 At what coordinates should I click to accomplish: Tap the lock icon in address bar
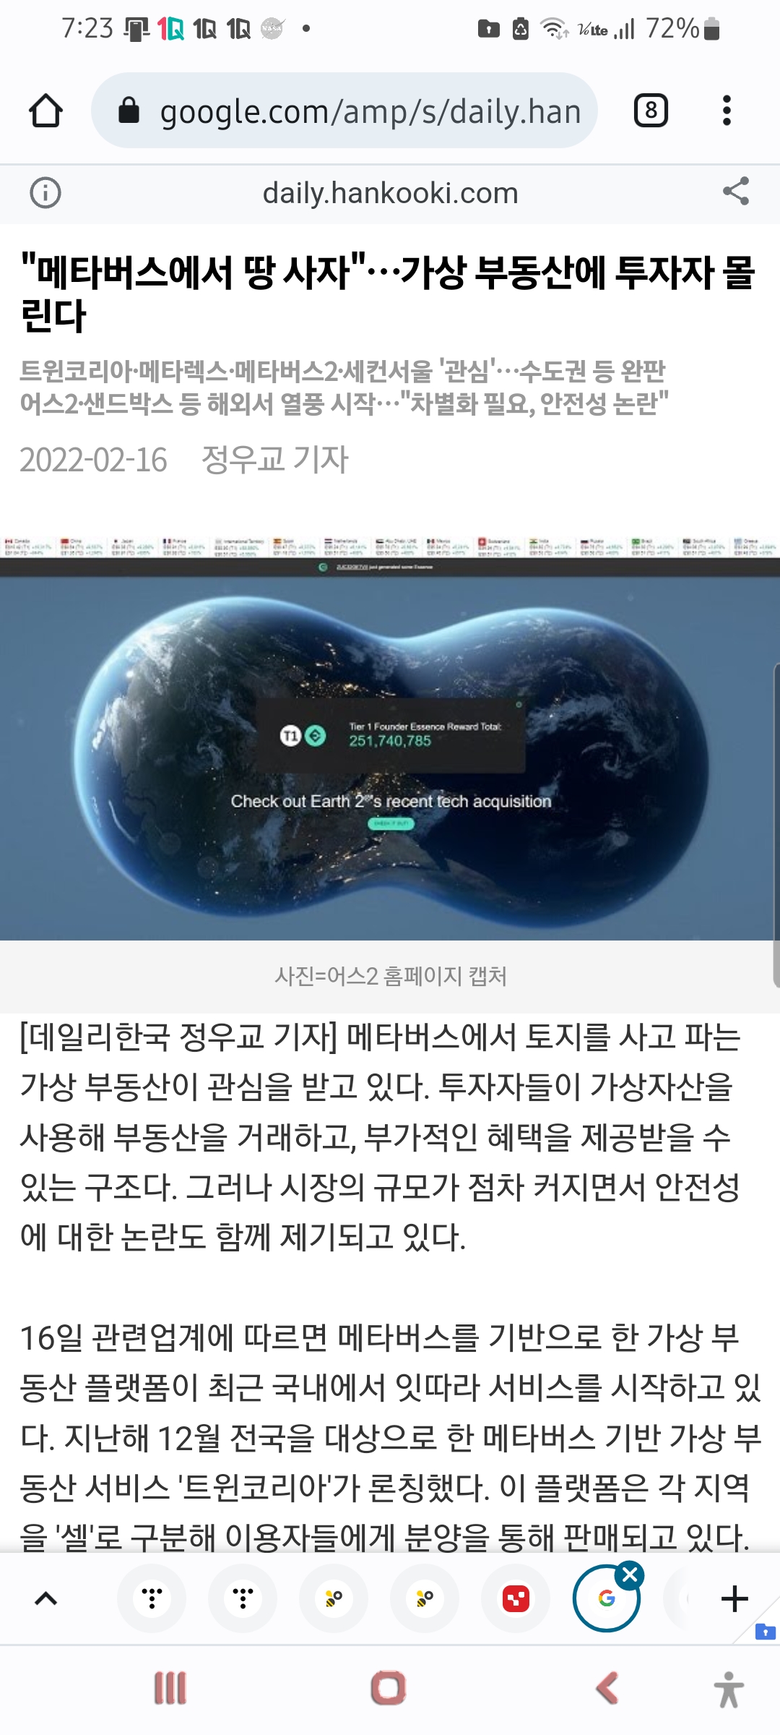pos(129,111)
